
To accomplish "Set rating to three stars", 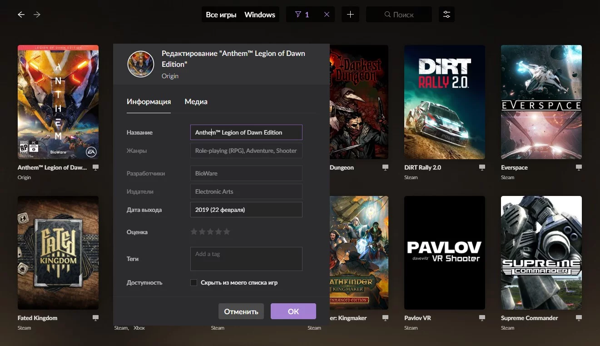I will (x=210, y=232).
